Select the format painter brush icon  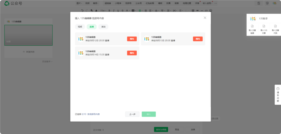97,10
